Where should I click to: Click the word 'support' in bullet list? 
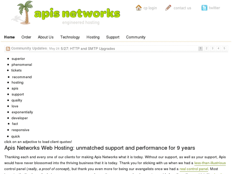tap(18, 95)
